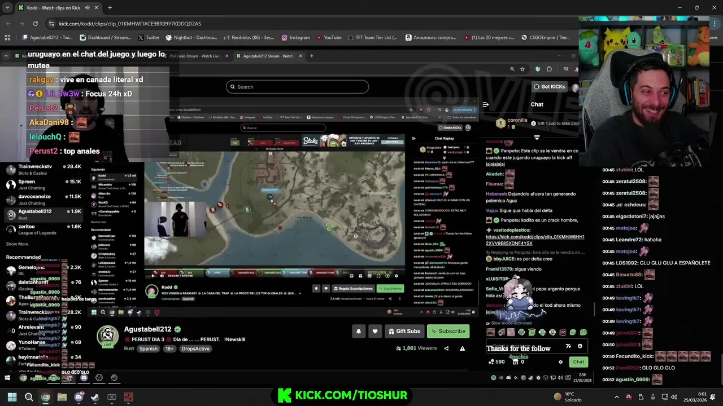Select Spreen channel in the sidebar

tap(44, 184)
